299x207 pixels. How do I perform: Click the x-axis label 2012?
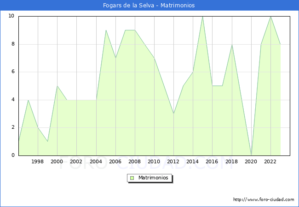point(173,161)
